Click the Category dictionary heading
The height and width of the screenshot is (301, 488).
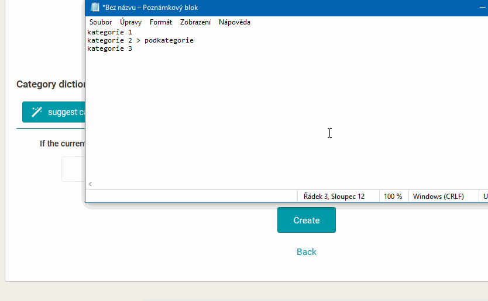[51, 85]
